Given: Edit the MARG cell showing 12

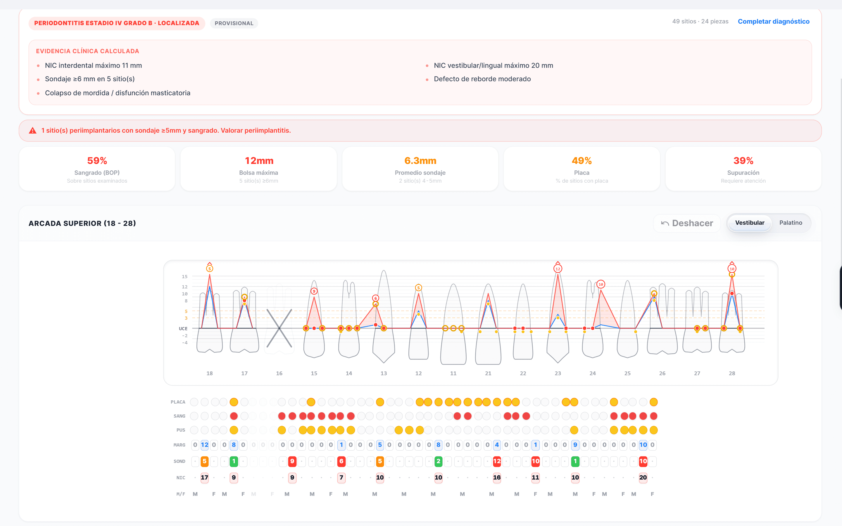Looking at the screenshot, I should click(x=205, y=445).
